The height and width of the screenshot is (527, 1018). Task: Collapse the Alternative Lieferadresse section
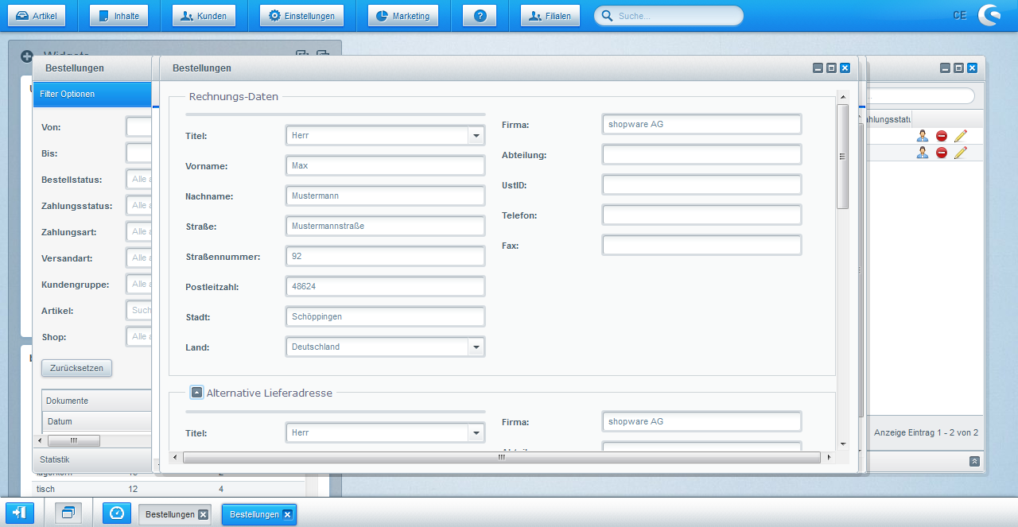[197, 392]
